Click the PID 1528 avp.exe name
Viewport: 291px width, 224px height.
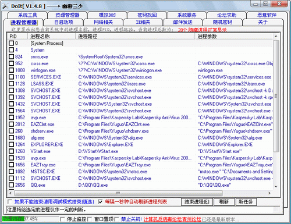pos(38,158)
